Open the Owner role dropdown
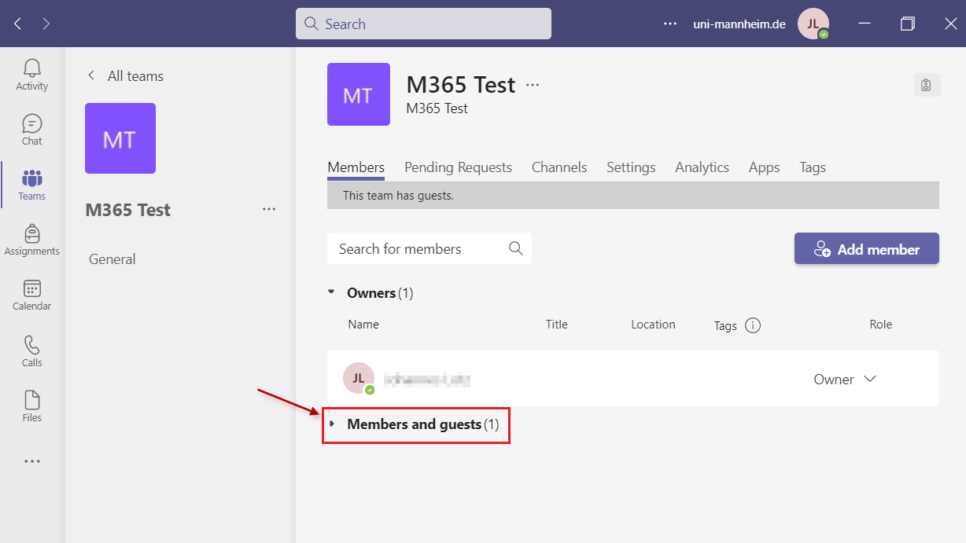Viewport: 966px width, 543px height. [x=845, y=379]
